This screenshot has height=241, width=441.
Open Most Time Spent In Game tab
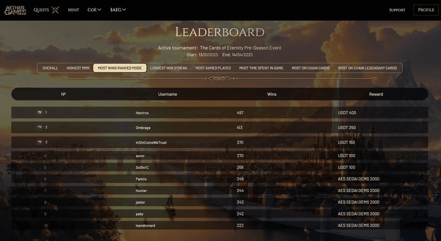tap(261, 68)
